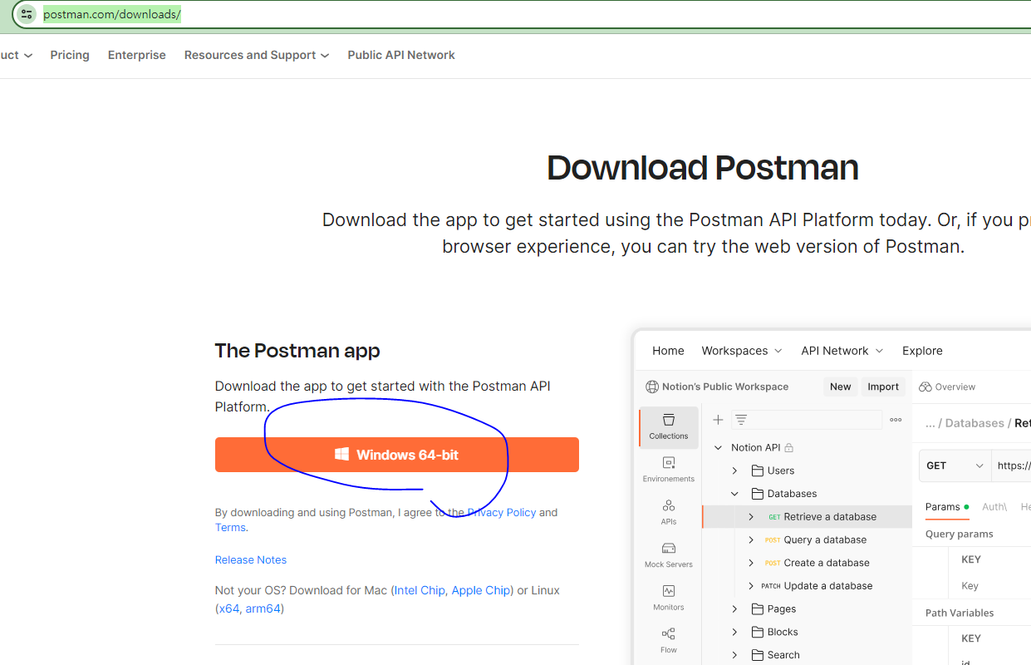Open the Enterprise nav item
This screenshot has width=1031, height=665.
point(137,55)
